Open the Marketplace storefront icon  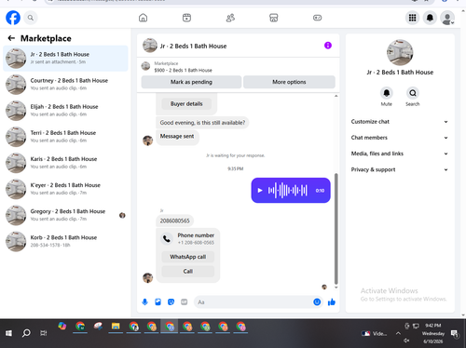coord(274,18)
